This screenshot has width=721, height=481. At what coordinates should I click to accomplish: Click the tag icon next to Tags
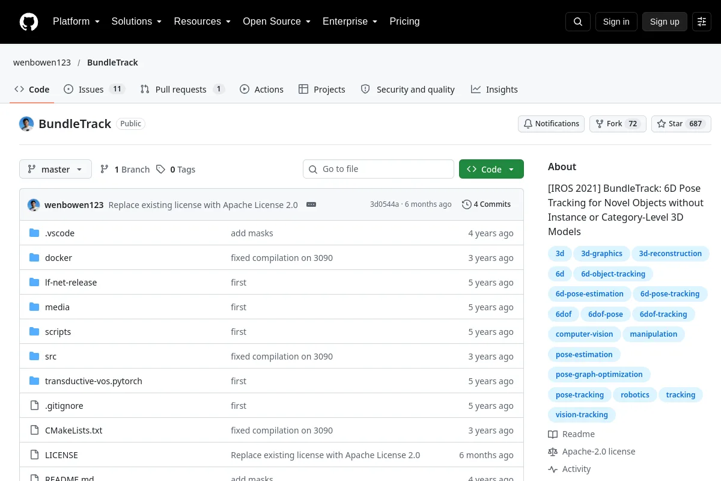(160, 170)
